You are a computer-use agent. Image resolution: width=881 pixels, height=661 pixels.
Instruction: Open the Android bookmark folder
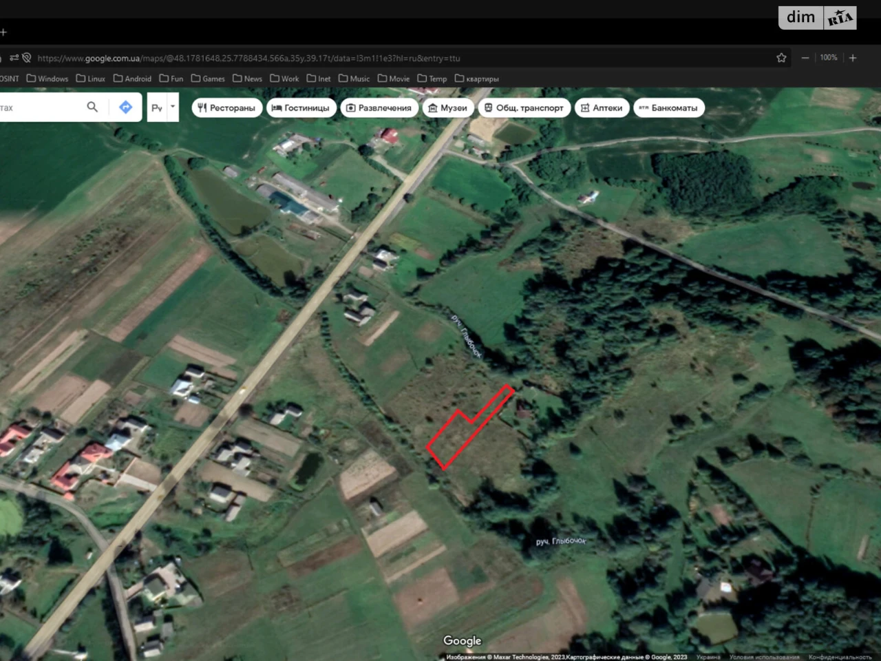(x=132, y=78)
